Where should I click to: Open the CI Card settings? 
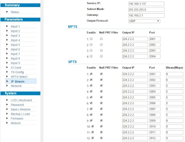[x=16, y=67]
